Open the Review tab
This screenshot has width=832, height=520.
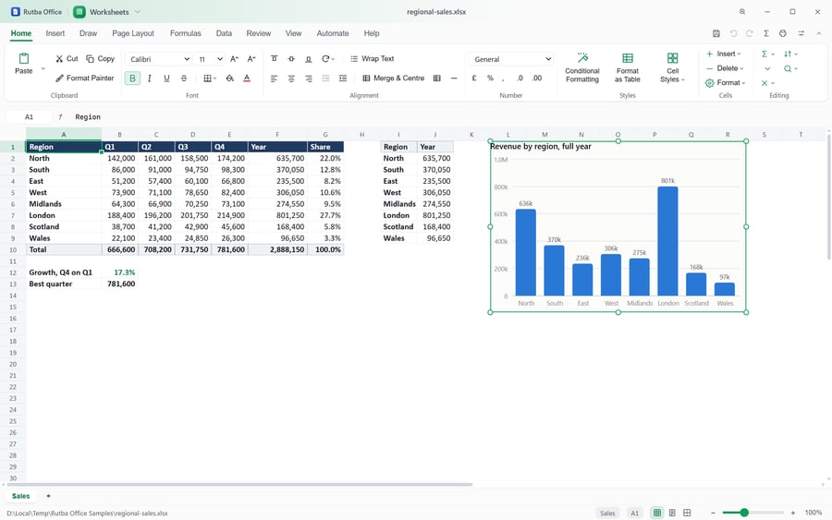259,33
